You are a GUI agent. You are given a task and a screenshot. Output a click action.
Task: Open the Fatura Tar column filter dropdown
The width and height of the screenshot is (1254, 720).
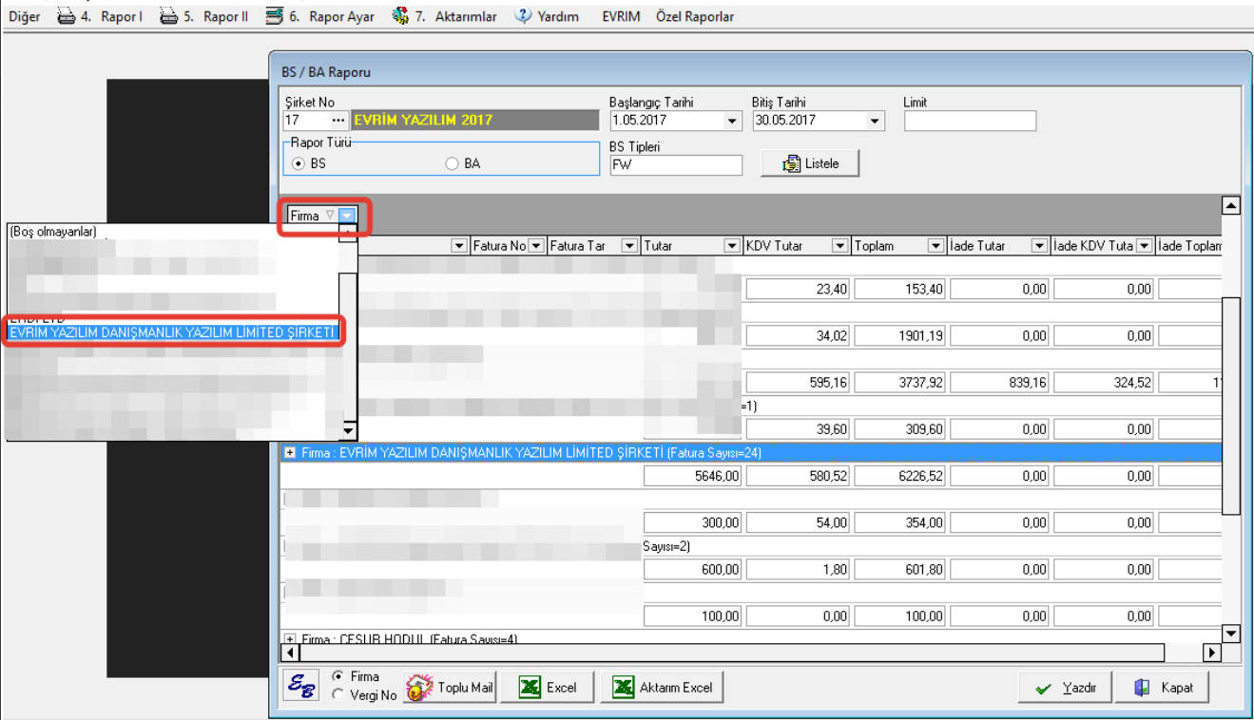629,246
